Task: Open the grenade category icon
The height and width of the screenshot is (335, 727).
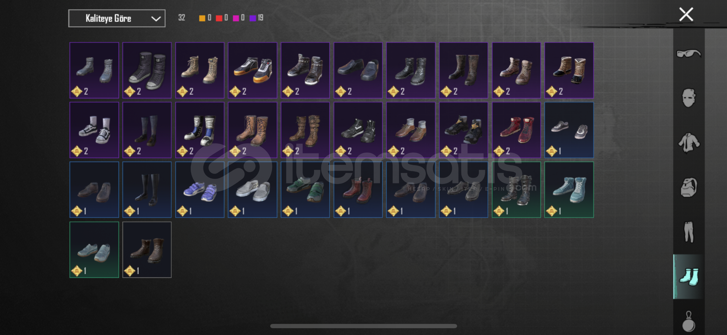Action: coord(688,321)
